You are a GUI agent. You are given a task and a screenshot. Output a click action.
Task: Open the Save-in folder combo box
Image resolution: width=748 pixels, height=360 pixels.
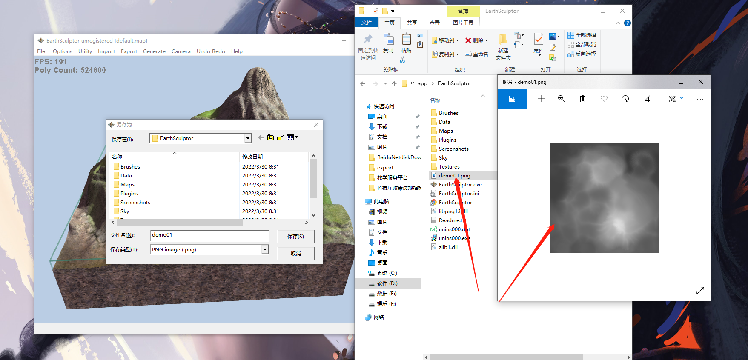point(200,138)
